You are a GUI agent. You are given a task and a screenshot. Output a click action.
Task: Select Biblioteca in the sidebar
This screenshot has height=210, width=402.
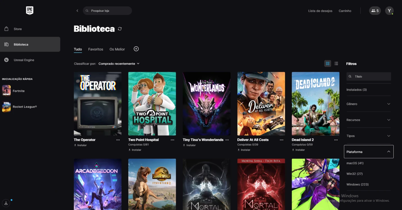point(30,44)
